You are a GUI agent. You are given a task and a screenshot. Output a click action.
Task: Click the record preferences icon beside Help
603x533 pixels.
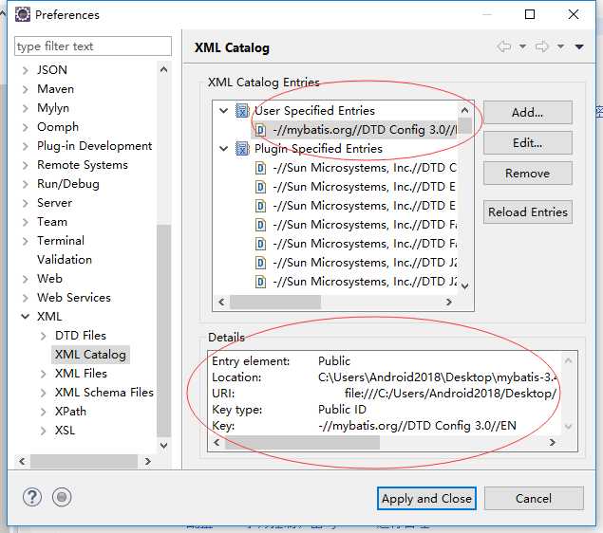(62, 497)
